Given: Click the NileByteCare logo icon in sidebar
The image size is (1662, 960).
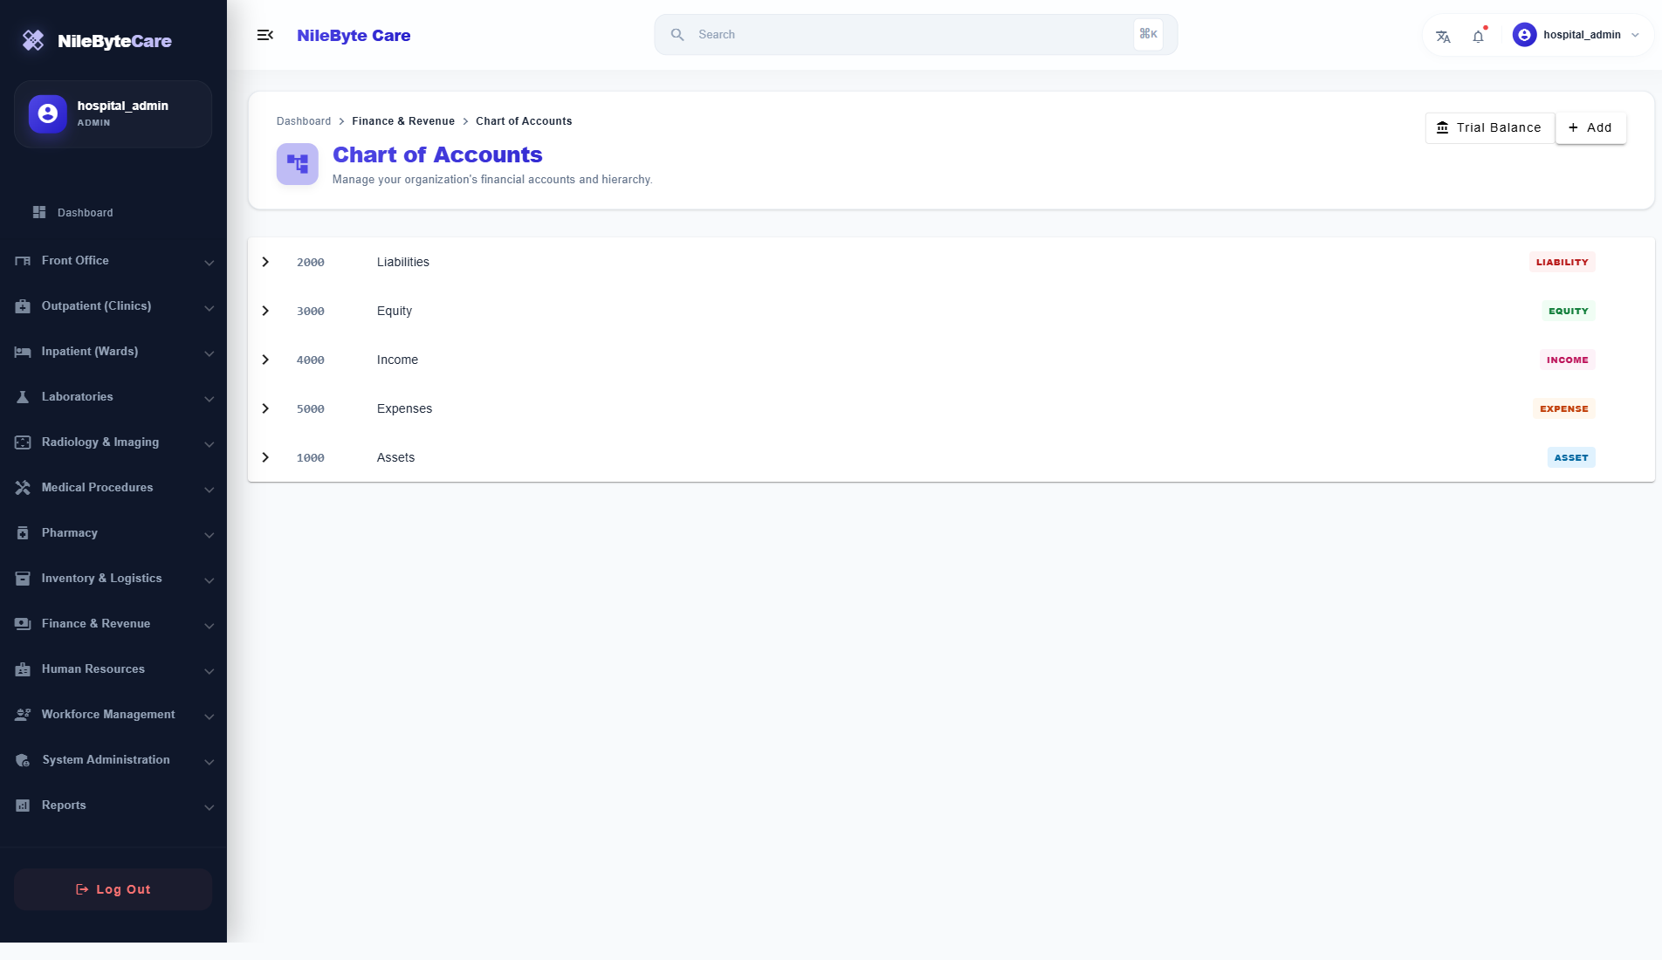Looking at the screenshot, I should (33, 40).
